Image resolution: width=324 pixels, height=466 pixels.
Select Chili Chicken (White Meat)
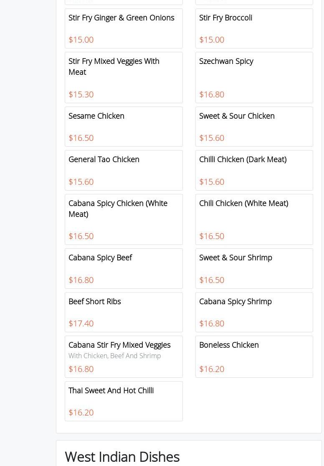point(243,204)
